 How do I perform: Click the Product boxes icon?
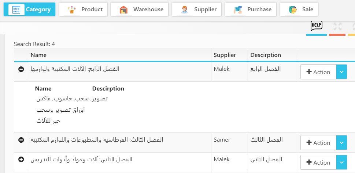72,10
